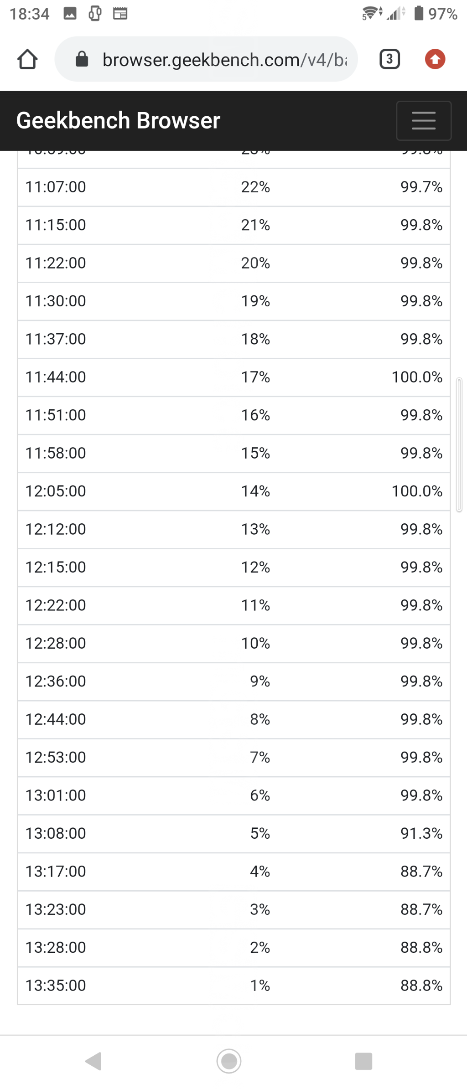Tap the 13:35:00 row time entry
Screen dimensions: 467x1089
point(56,986)
